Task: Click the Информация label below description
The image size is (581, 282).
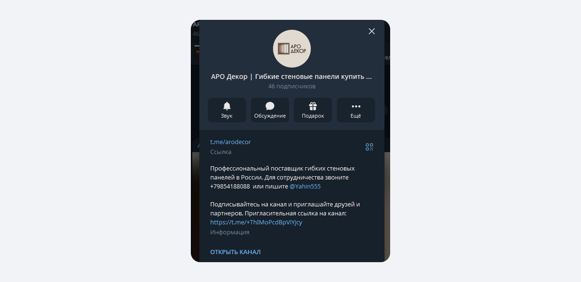Action: (230, 232)
